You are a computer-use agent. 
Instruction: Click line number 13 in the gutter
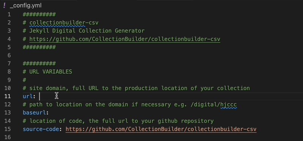pos(7,113)
